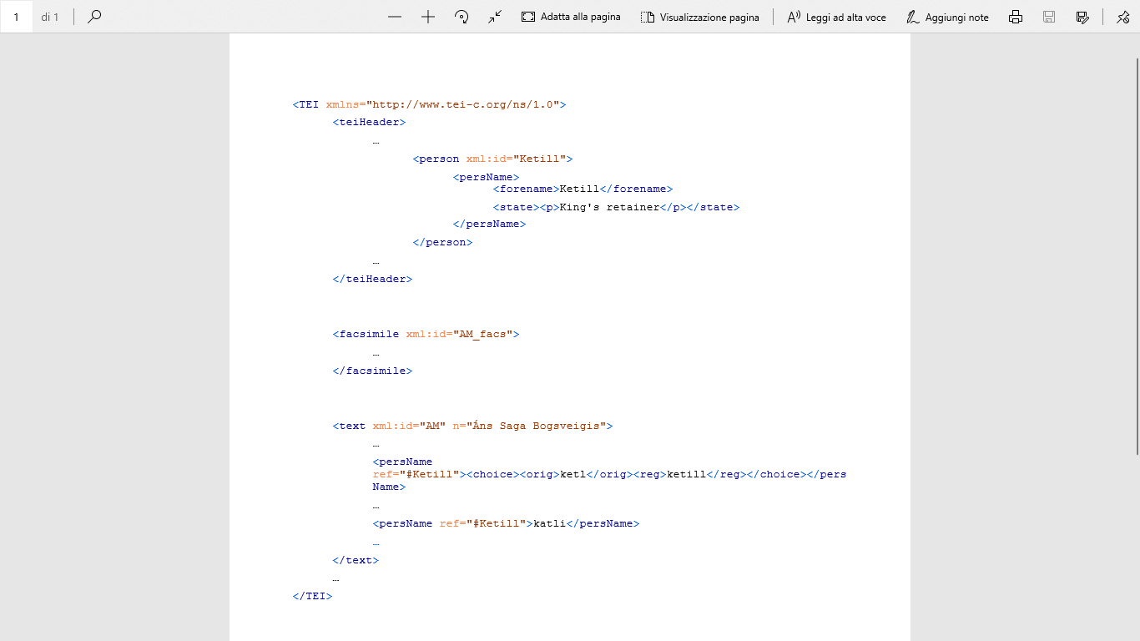This screenshot has height=641, width=1140.
Task: Click the closing </teiHeader> tag
Action: [372, 279]
